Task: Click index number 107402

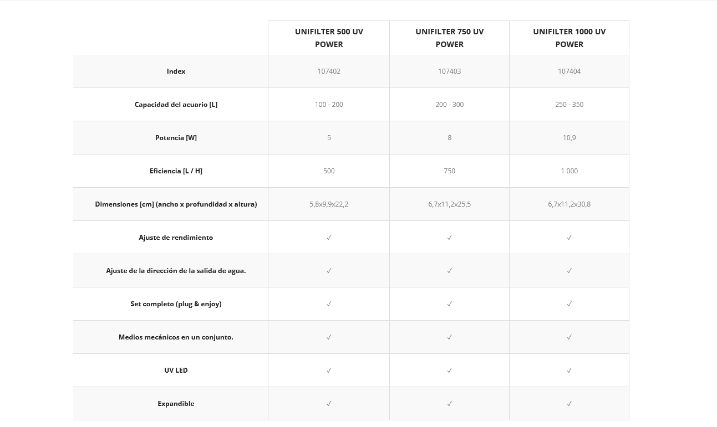Action: (x=329, y=71)
